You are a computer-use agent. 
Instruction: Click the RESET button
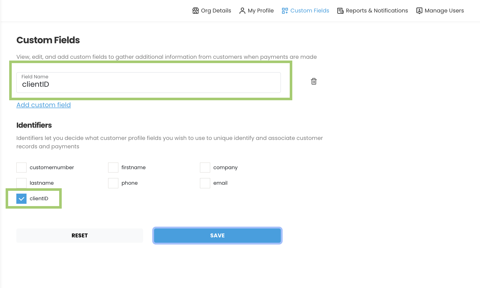coord(79,235)
